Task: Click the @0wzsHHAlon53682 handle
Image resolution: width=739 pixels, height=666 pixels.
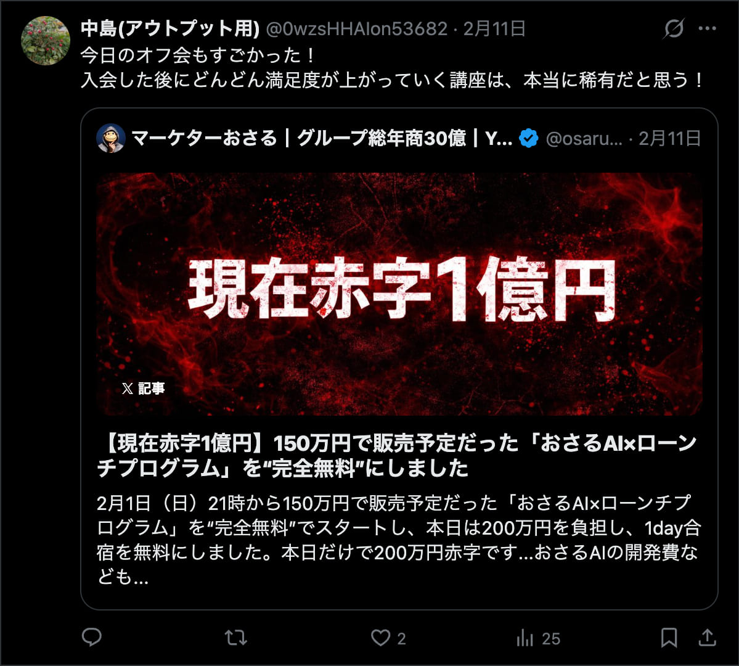Action: [357, 29]
